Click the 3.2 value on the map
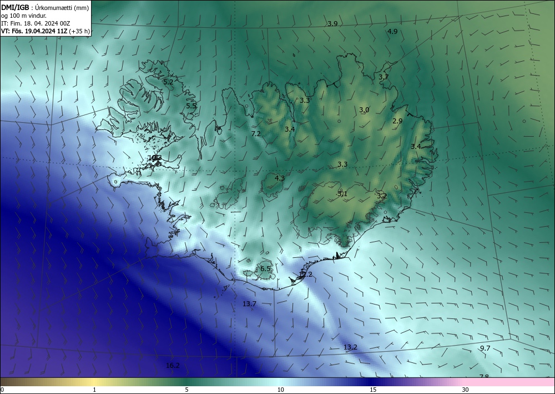The width and height of the screenshot is (555, 394). point(382,196)
